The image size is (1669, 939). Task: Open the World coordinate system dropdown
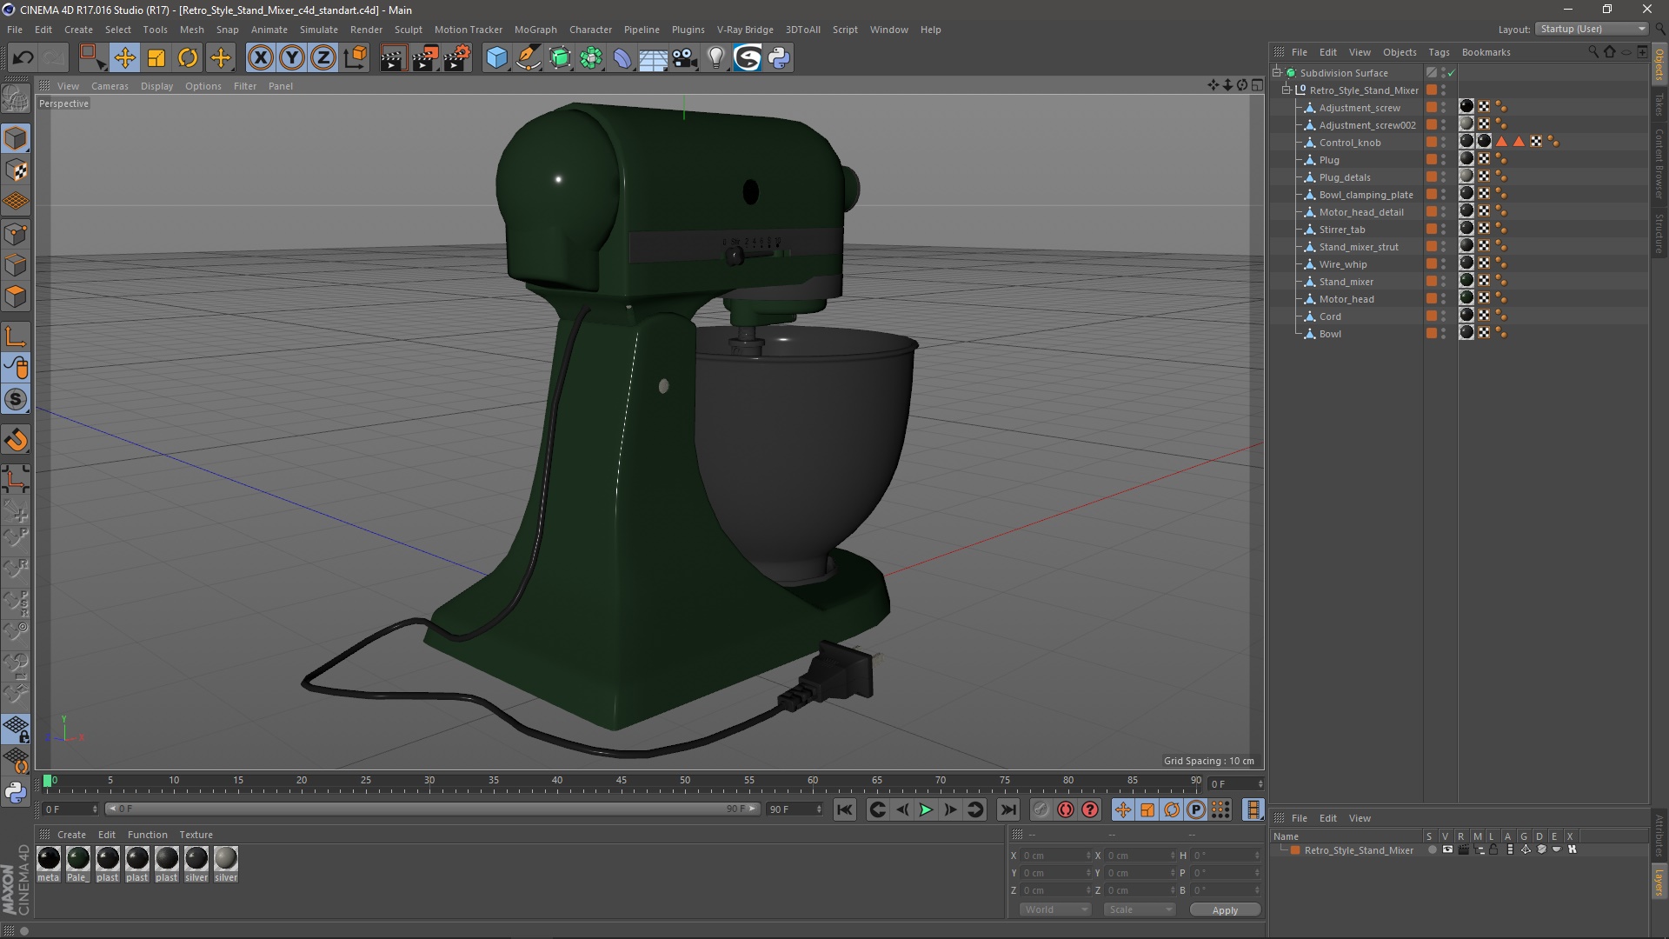[1055, 909]
